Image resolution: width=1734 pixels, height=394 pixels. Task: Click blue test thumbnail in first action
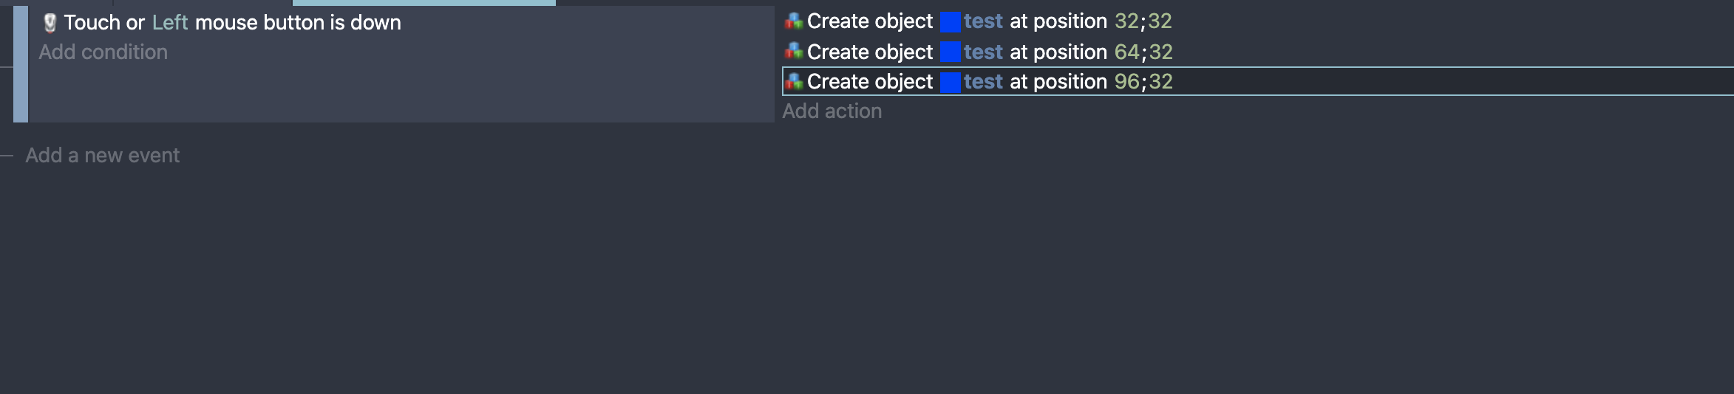tap(950, 21)
